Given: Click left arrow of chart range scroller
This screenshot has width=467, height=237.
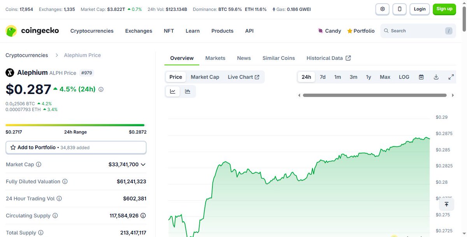Looking at the screenshot, I should 299,95.
